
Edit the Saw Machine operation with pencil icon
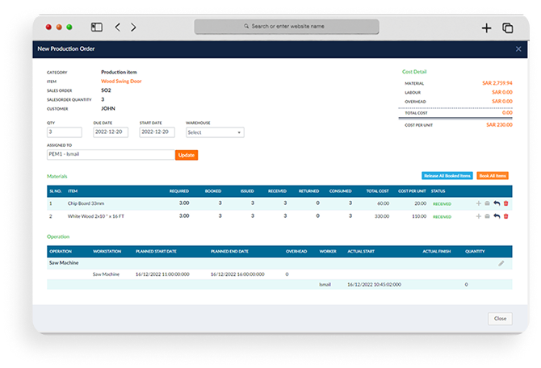pyautogui.click(x=501, y=263)
